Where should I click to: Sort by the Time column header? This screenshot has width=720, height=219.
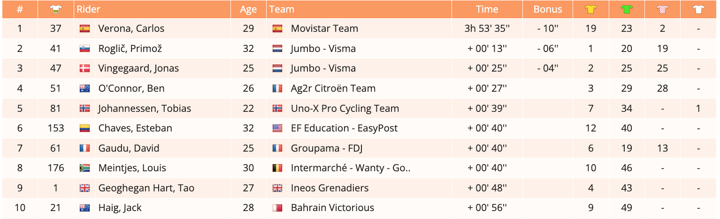(x=487, y=9)
